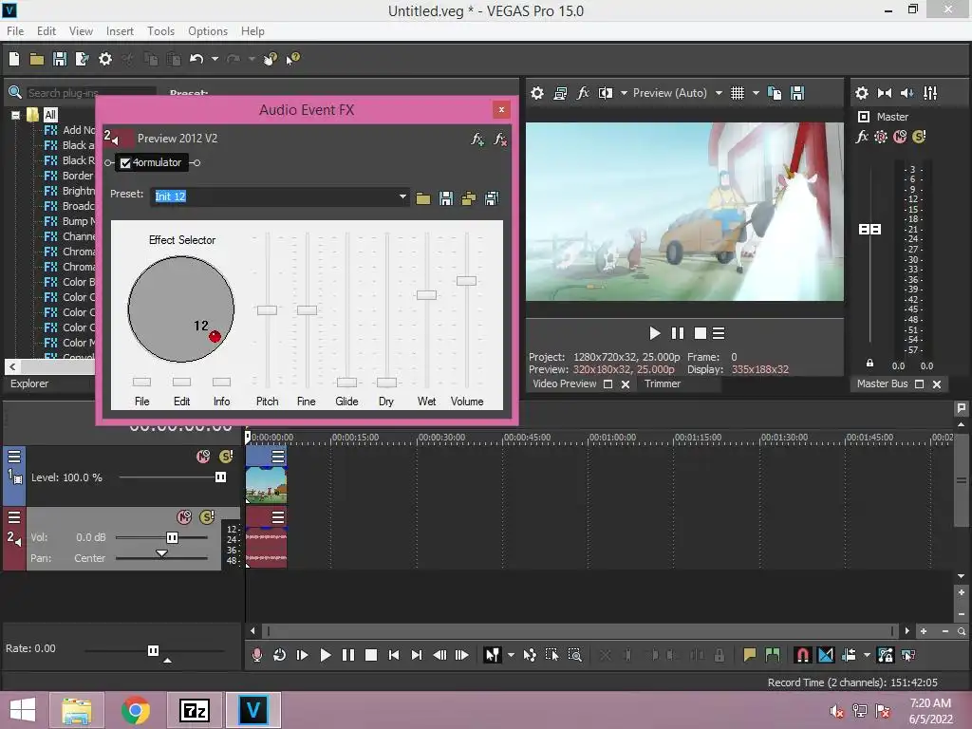Stop playback in the Video Preview window
Image resolution: width=972 pixels, height=729 pixels.
[x=701, y=333]
